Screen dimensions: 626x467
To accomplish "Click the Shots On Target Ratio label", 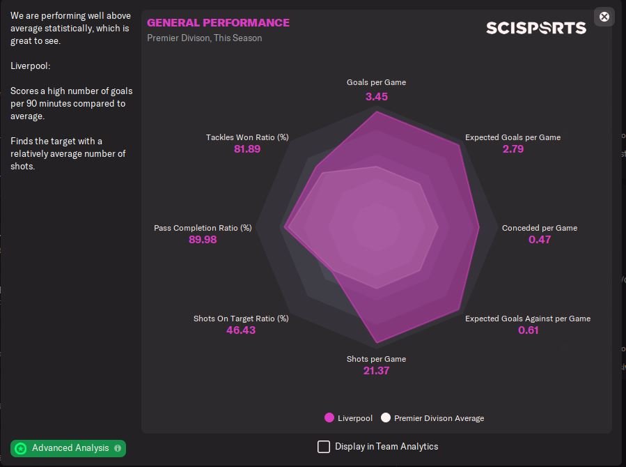I will pyautogui.click(x=241, y=319).
